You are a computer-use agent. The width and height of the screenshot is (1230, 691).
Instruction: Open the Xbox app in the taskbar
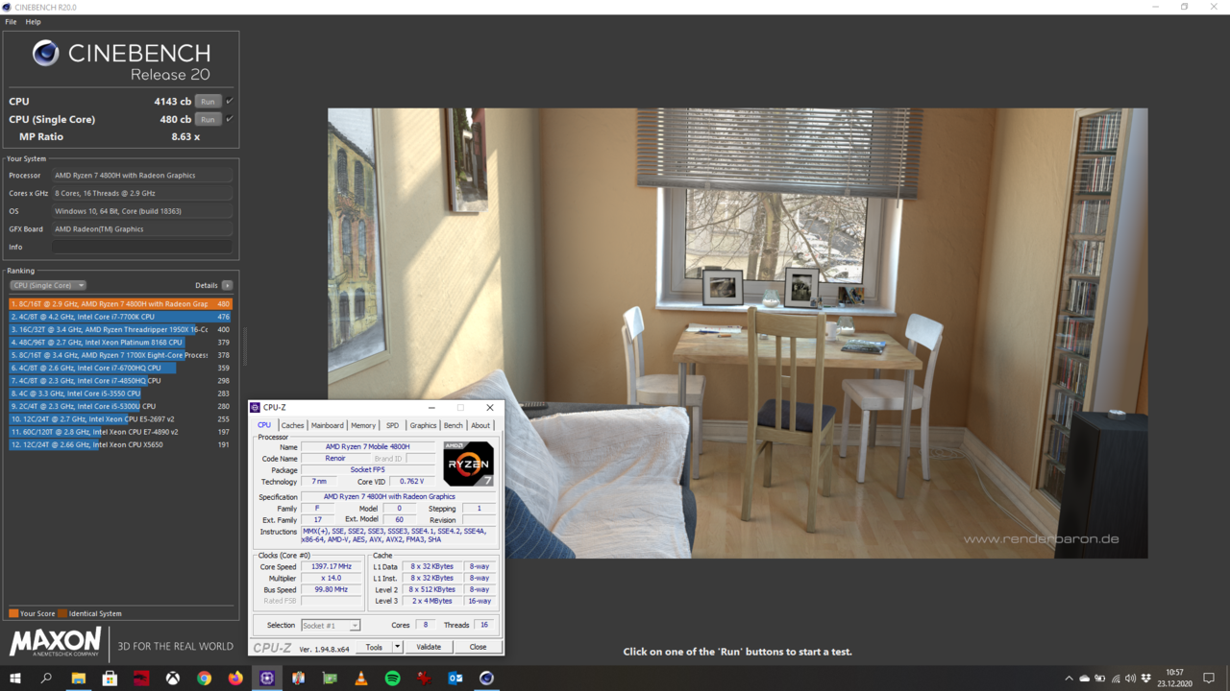click(173, 679)
